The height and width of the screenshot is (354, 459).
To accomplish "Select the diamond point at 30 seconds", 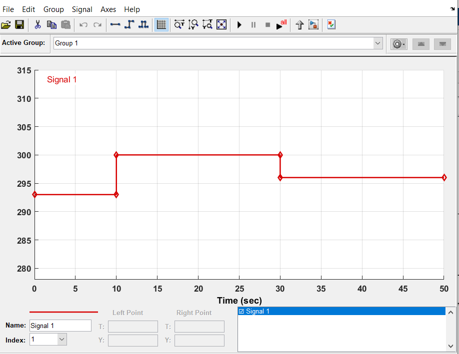I will (x=280, y=155).
